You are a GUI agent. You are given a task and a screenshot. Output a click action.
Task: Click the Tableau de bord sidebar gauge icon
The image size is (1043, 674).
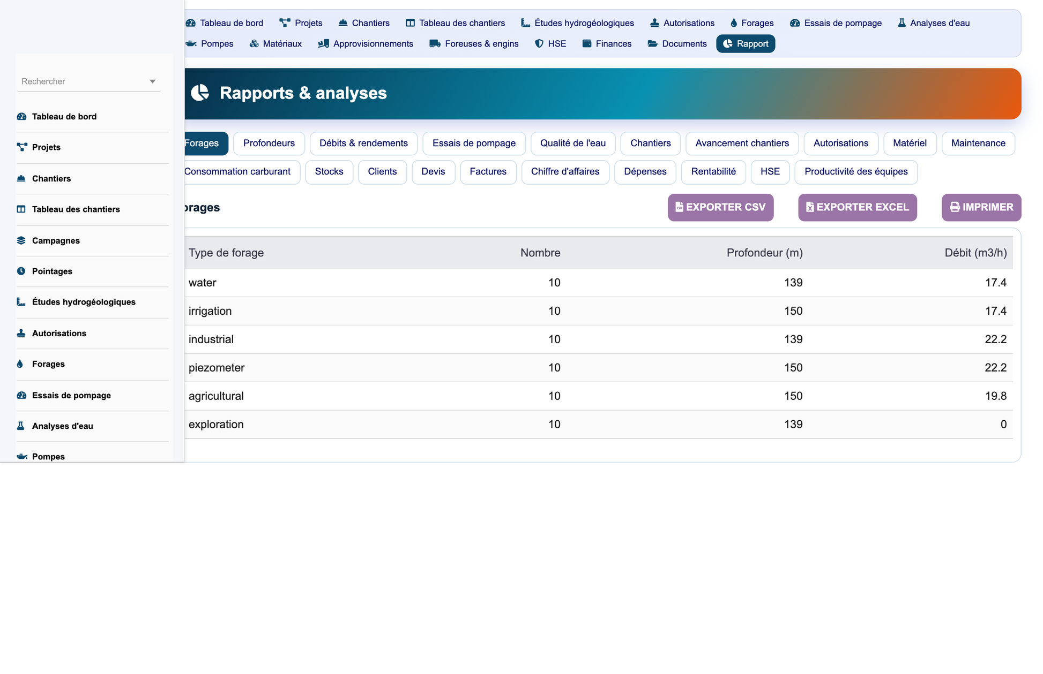[x=21, y=117]
